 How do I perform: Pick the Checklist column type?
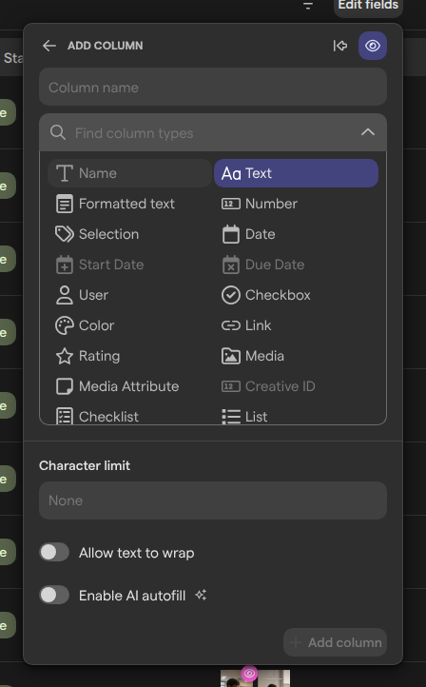pos(129,416)
